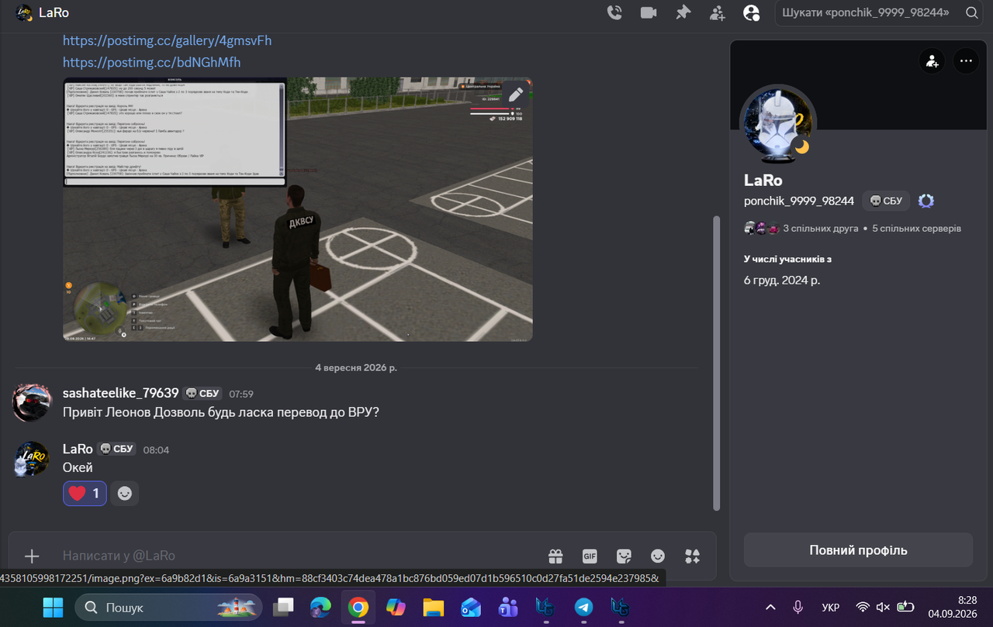Switch the УКР keyboard language indicator
993x627 pixels.
click(831, 608)
